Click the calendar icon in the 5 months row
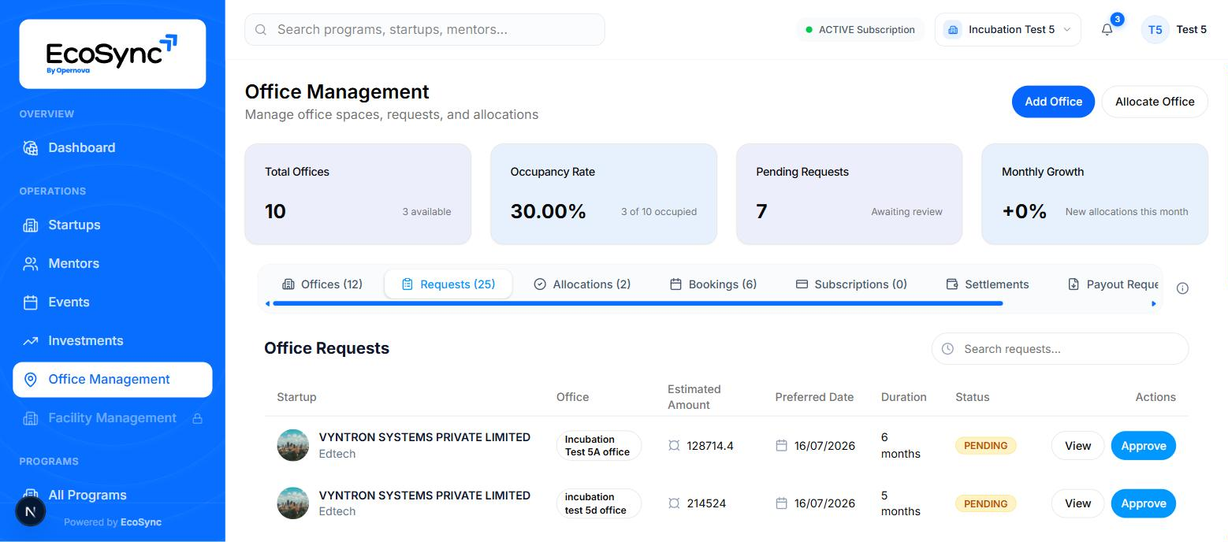 [x=781, y=503]
